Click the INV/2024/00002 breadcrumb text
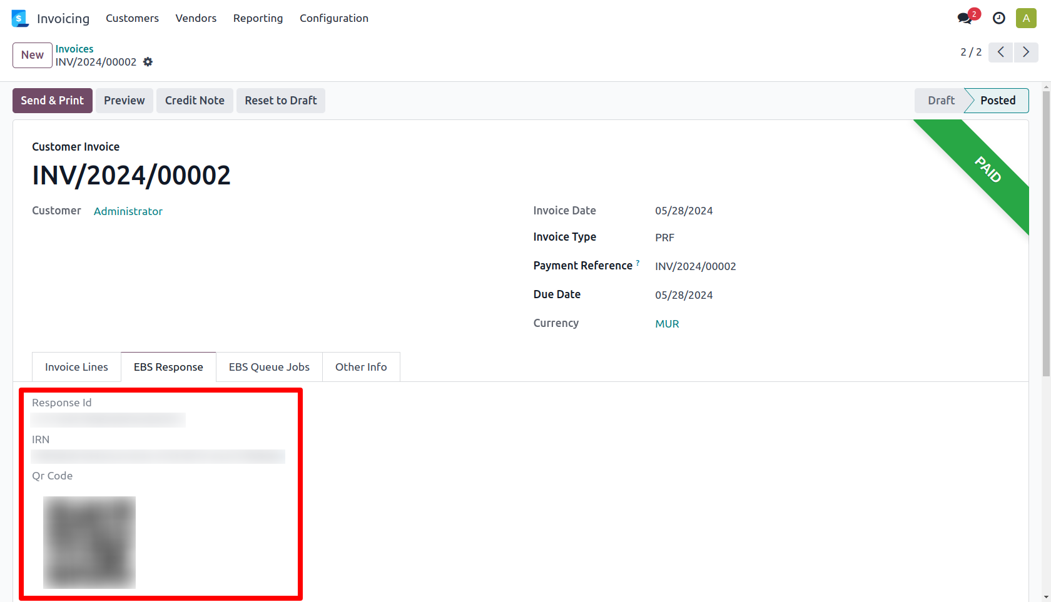 (x=96, y=62)
